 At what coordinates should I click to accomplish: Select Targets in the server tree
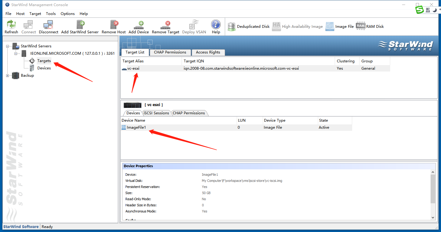pyautogui.click(x=44, y=61)
